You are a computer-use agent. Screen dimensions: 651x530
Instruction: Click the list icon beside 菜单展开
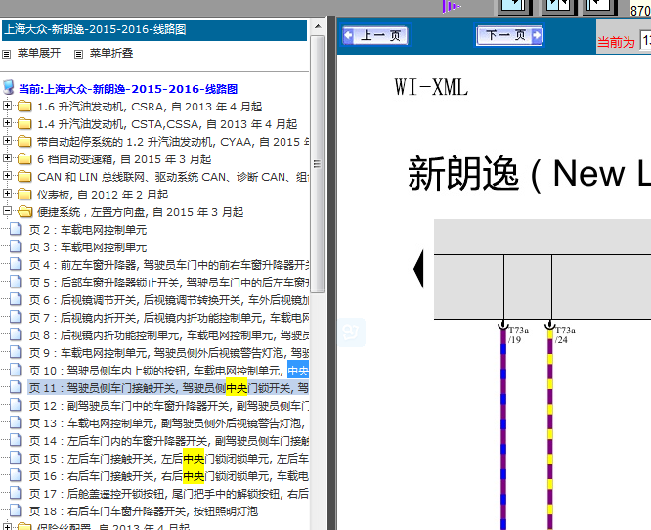[6, 54]
